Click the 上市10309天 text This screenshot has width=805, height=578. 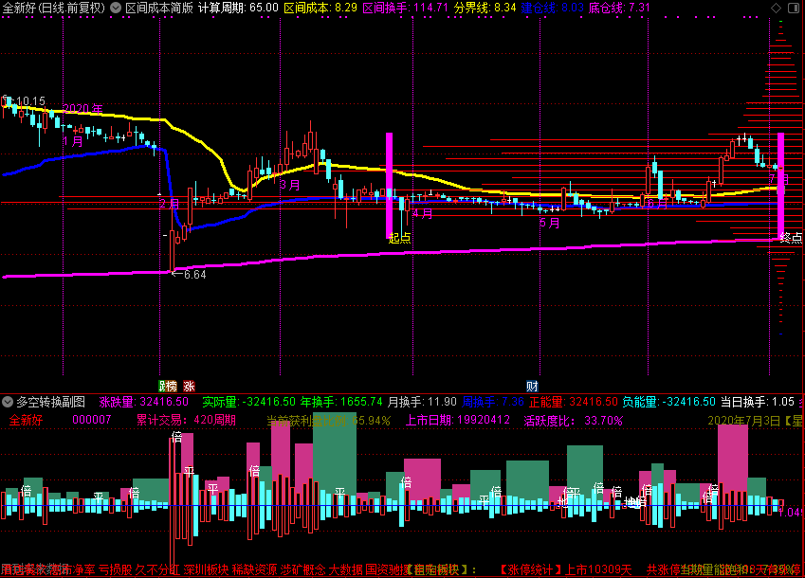point(598,569)
